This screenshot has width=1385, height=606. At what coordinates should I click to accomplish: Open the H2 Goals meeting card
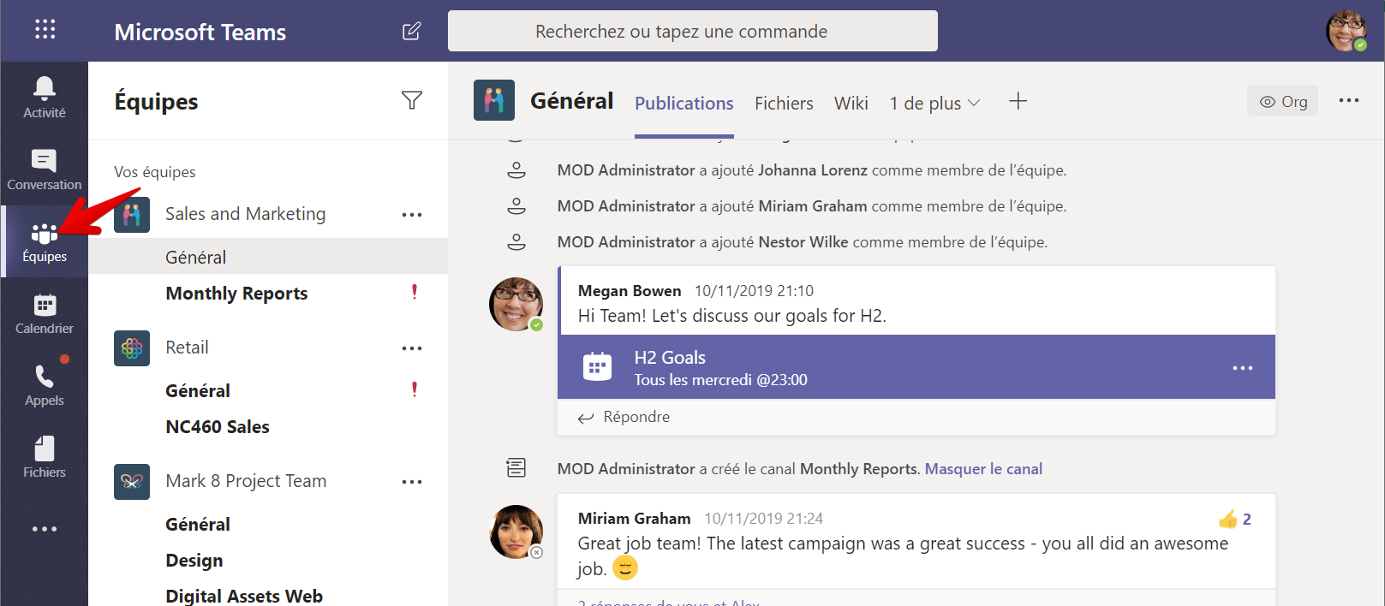pos(916,367)
